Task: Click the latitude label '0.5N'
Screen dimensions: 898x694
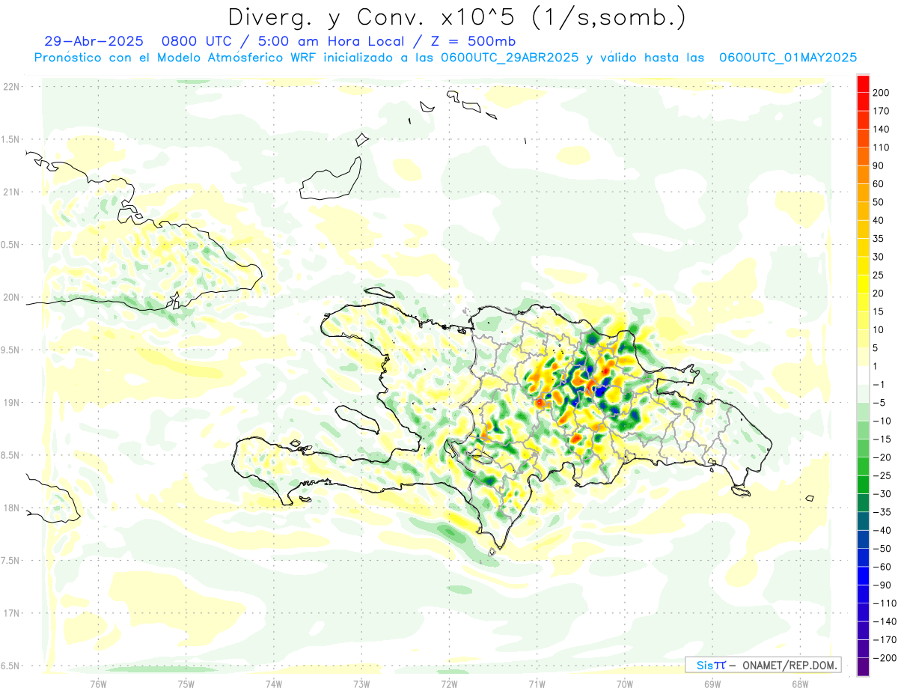Action: click(11, 245)
